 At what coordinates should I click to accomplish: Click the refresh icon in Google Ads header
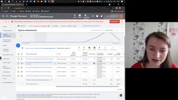(x=93, y=16)
